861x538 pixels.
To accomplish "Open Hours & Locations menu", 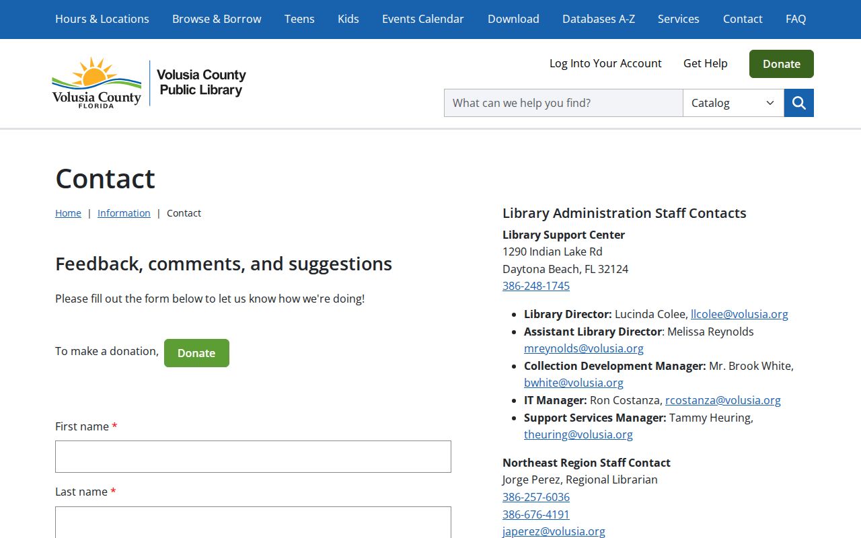I will (x=102, y=19).
